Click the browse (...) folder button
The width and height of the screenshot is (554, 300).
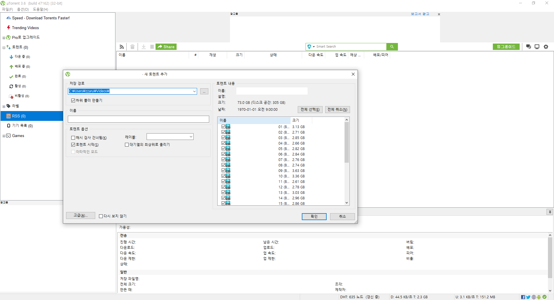(204, 91)
